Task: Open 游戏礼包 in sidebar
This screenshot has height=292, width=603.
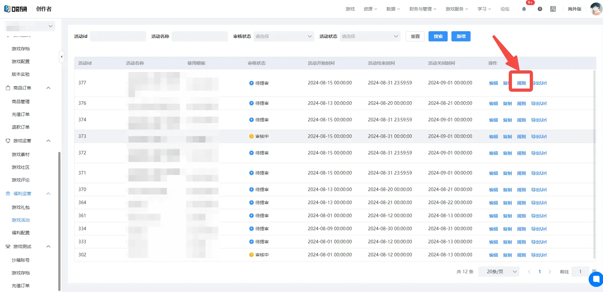Action: point(21,207)
